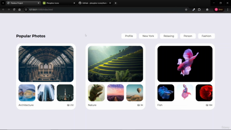Go to the browser home icon
Screen dimensions: 231x130
pyautogui.click(x=19, y=9)
